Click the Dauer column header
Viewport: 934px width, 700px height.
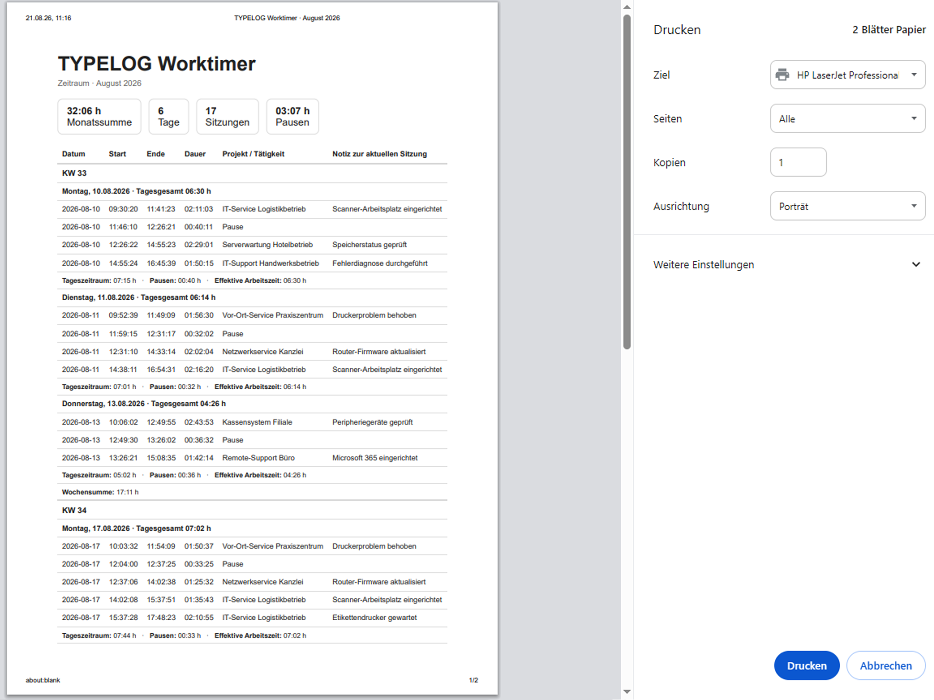[195, 154]
